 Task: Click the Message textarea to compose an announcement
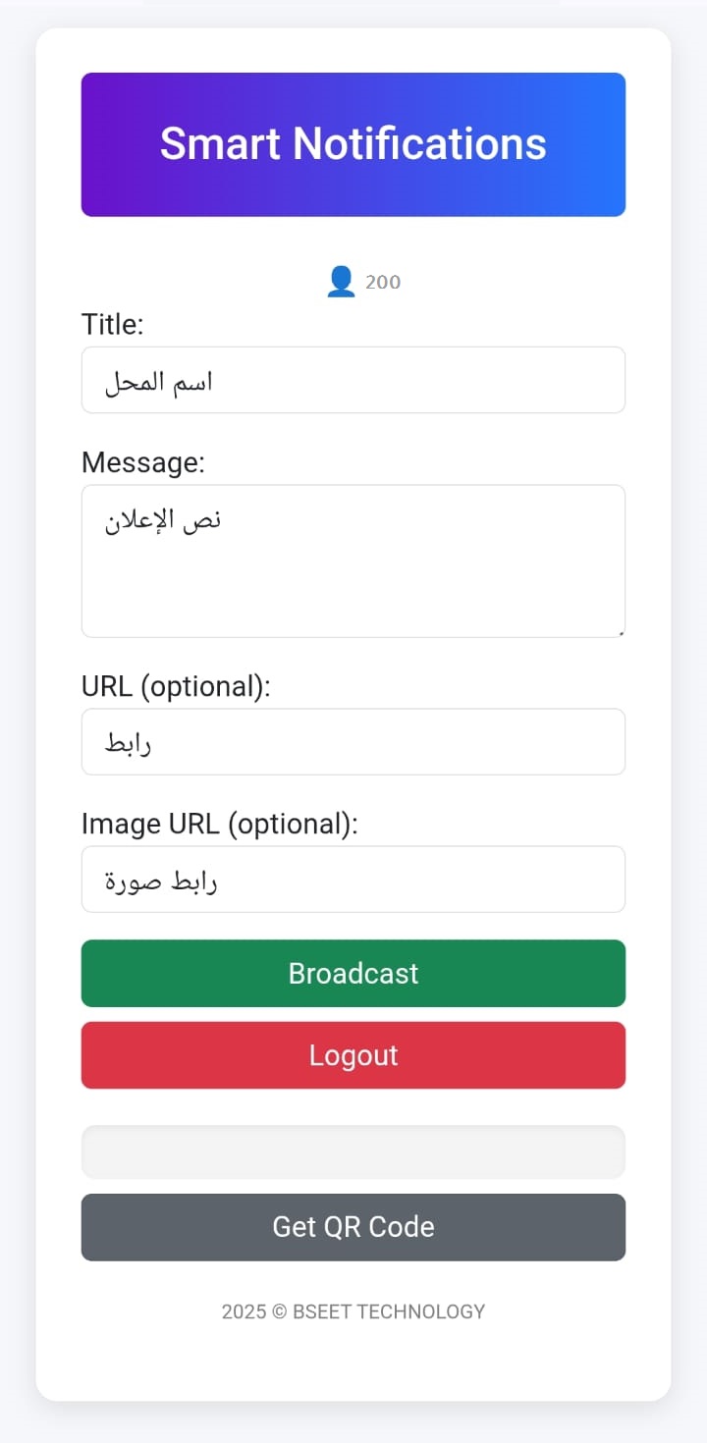pyautogui.click(x=353, y=561)
